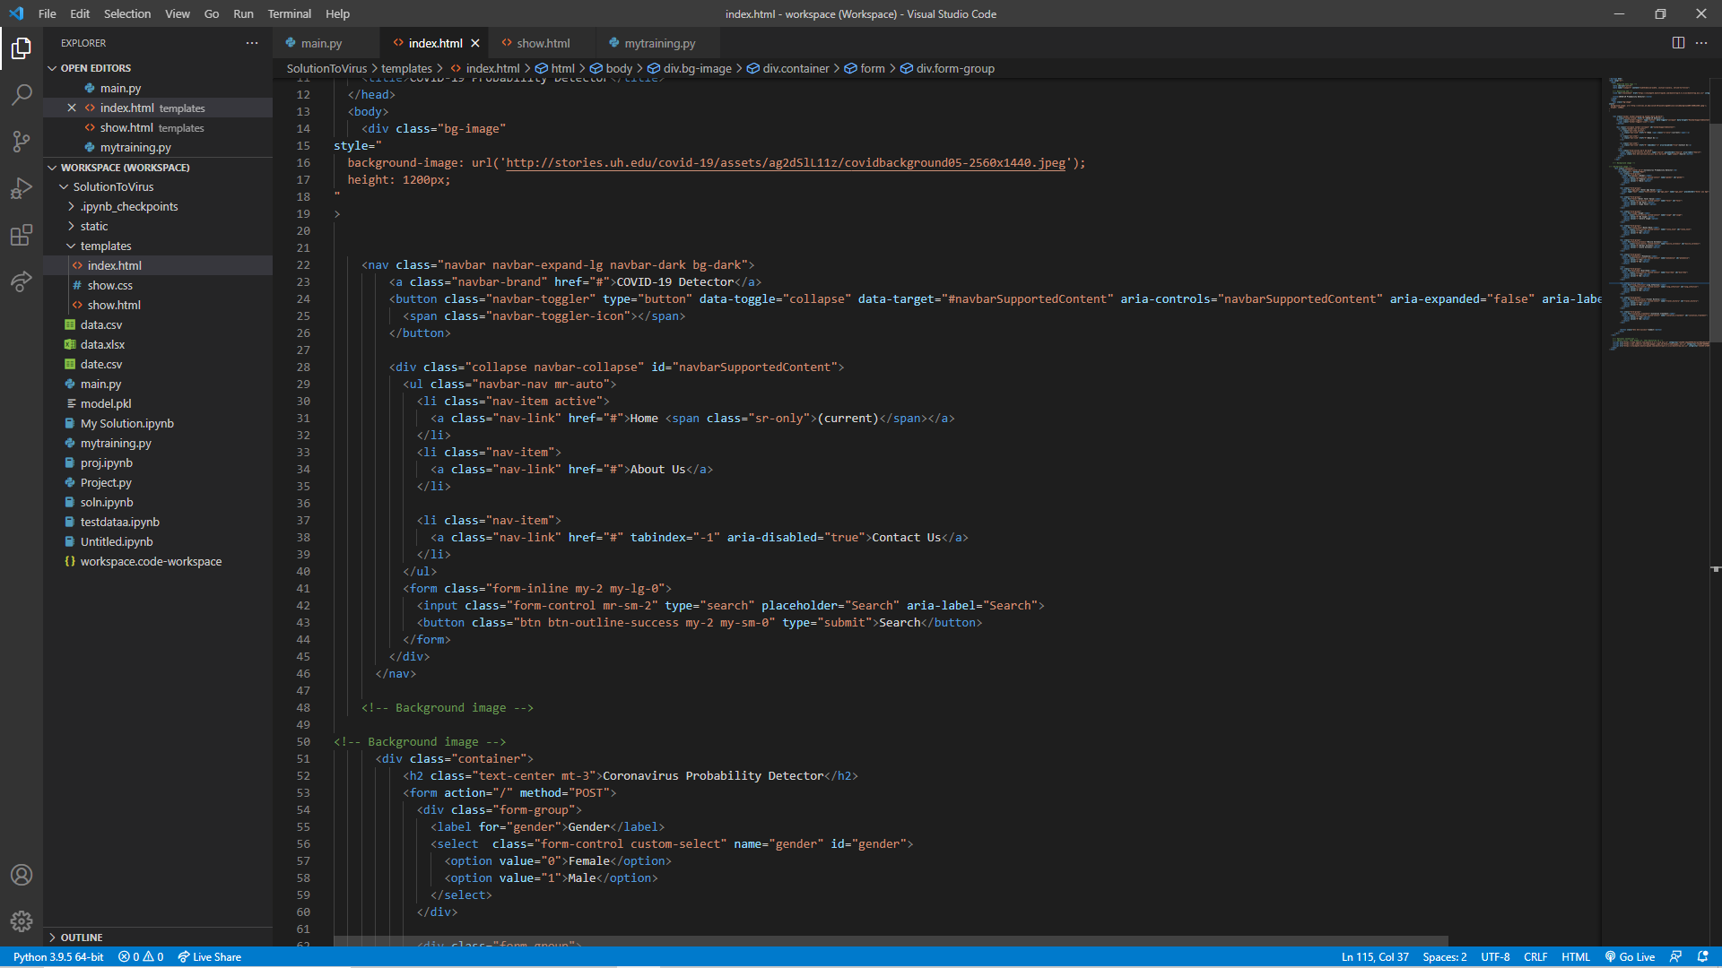Expand the static folder
This screenshot has width=1722, height=968.
coord(93,226)
